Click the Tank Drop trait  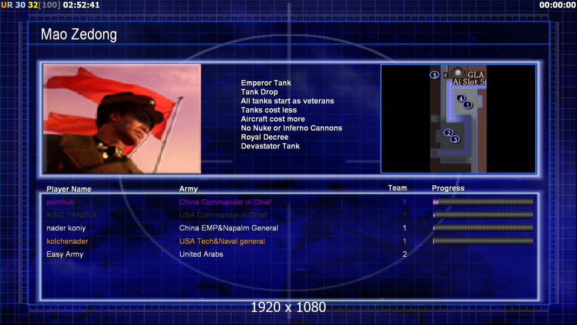(x=259, y=92)
